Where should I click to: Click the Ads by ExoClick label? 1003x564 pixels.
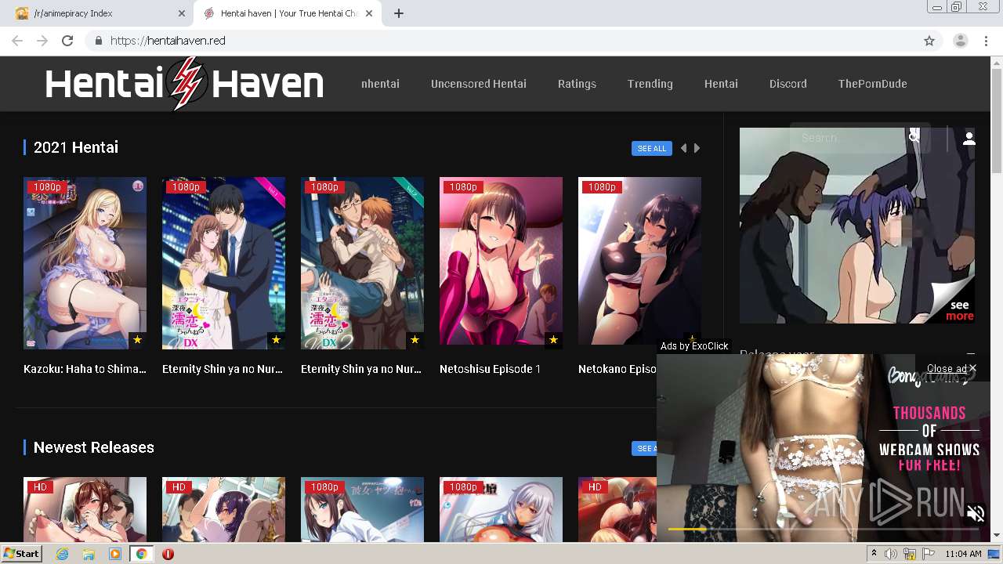tap(694, 346)
